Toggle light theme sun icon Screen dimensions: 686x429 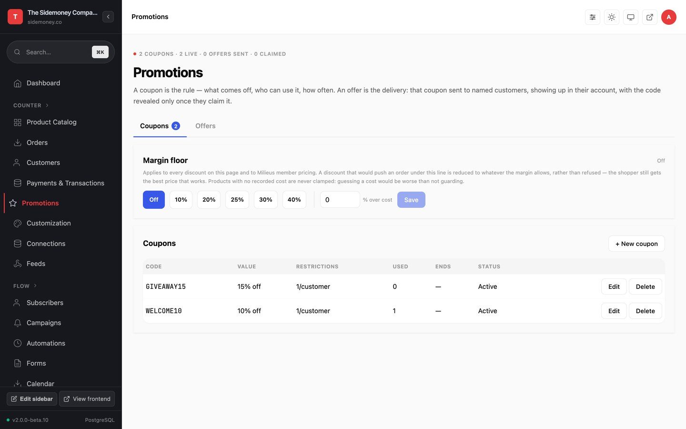(612, 17)
